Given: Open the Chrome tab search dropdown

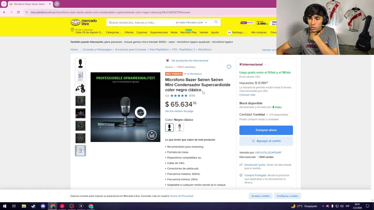Looking at the screenshot, I should click(x=4, y=4).
